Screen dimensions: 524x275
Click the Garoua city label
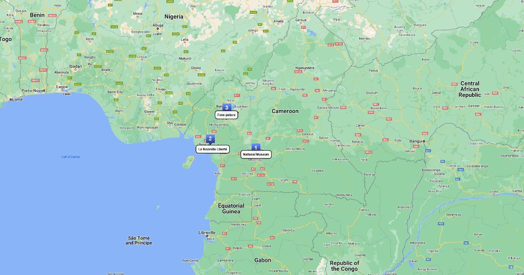(x=301, y=20)
